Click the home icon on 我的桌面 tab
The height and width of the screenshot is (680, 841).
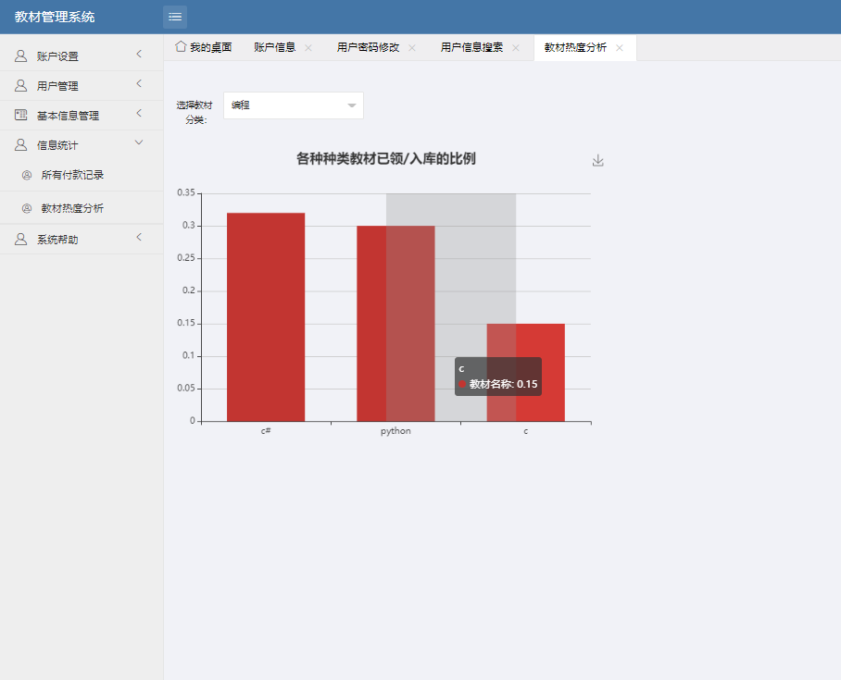pos(181,46)
